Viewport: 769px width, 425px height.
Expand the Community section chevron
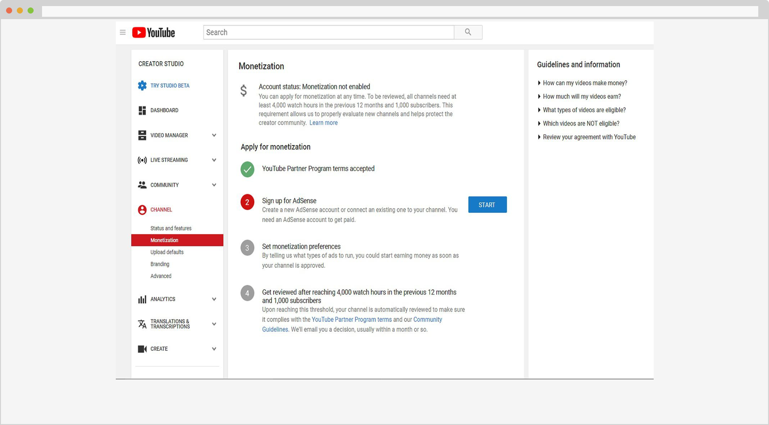pos(214,185)
